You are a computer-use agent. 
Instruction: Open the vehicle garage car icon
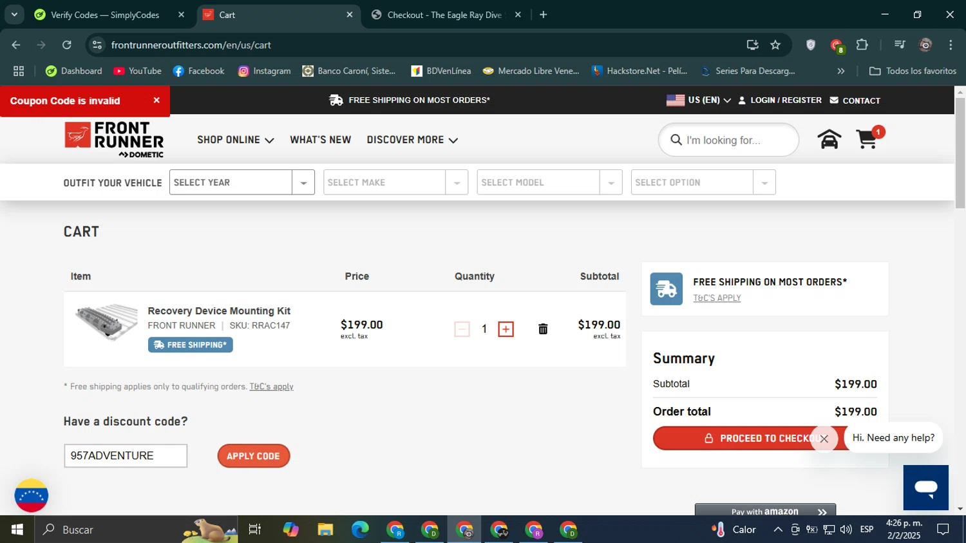coord(829,139)
